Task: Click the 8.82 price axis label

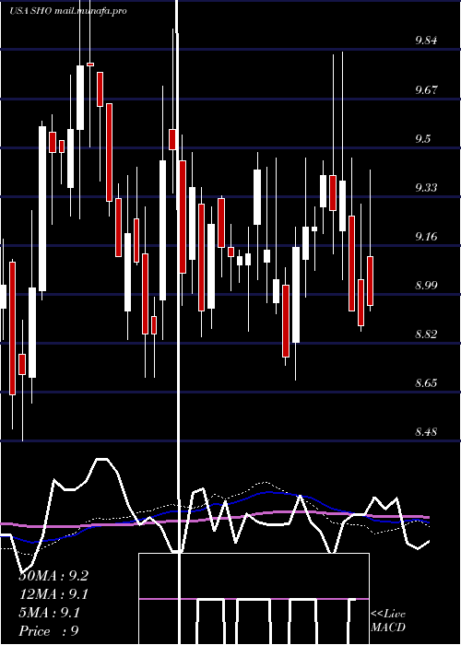Action: (426, 334)
